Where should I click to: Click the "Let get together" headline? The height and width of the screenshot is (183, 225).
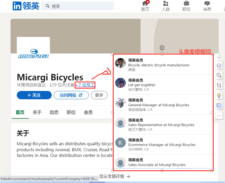tap(142, 85)
